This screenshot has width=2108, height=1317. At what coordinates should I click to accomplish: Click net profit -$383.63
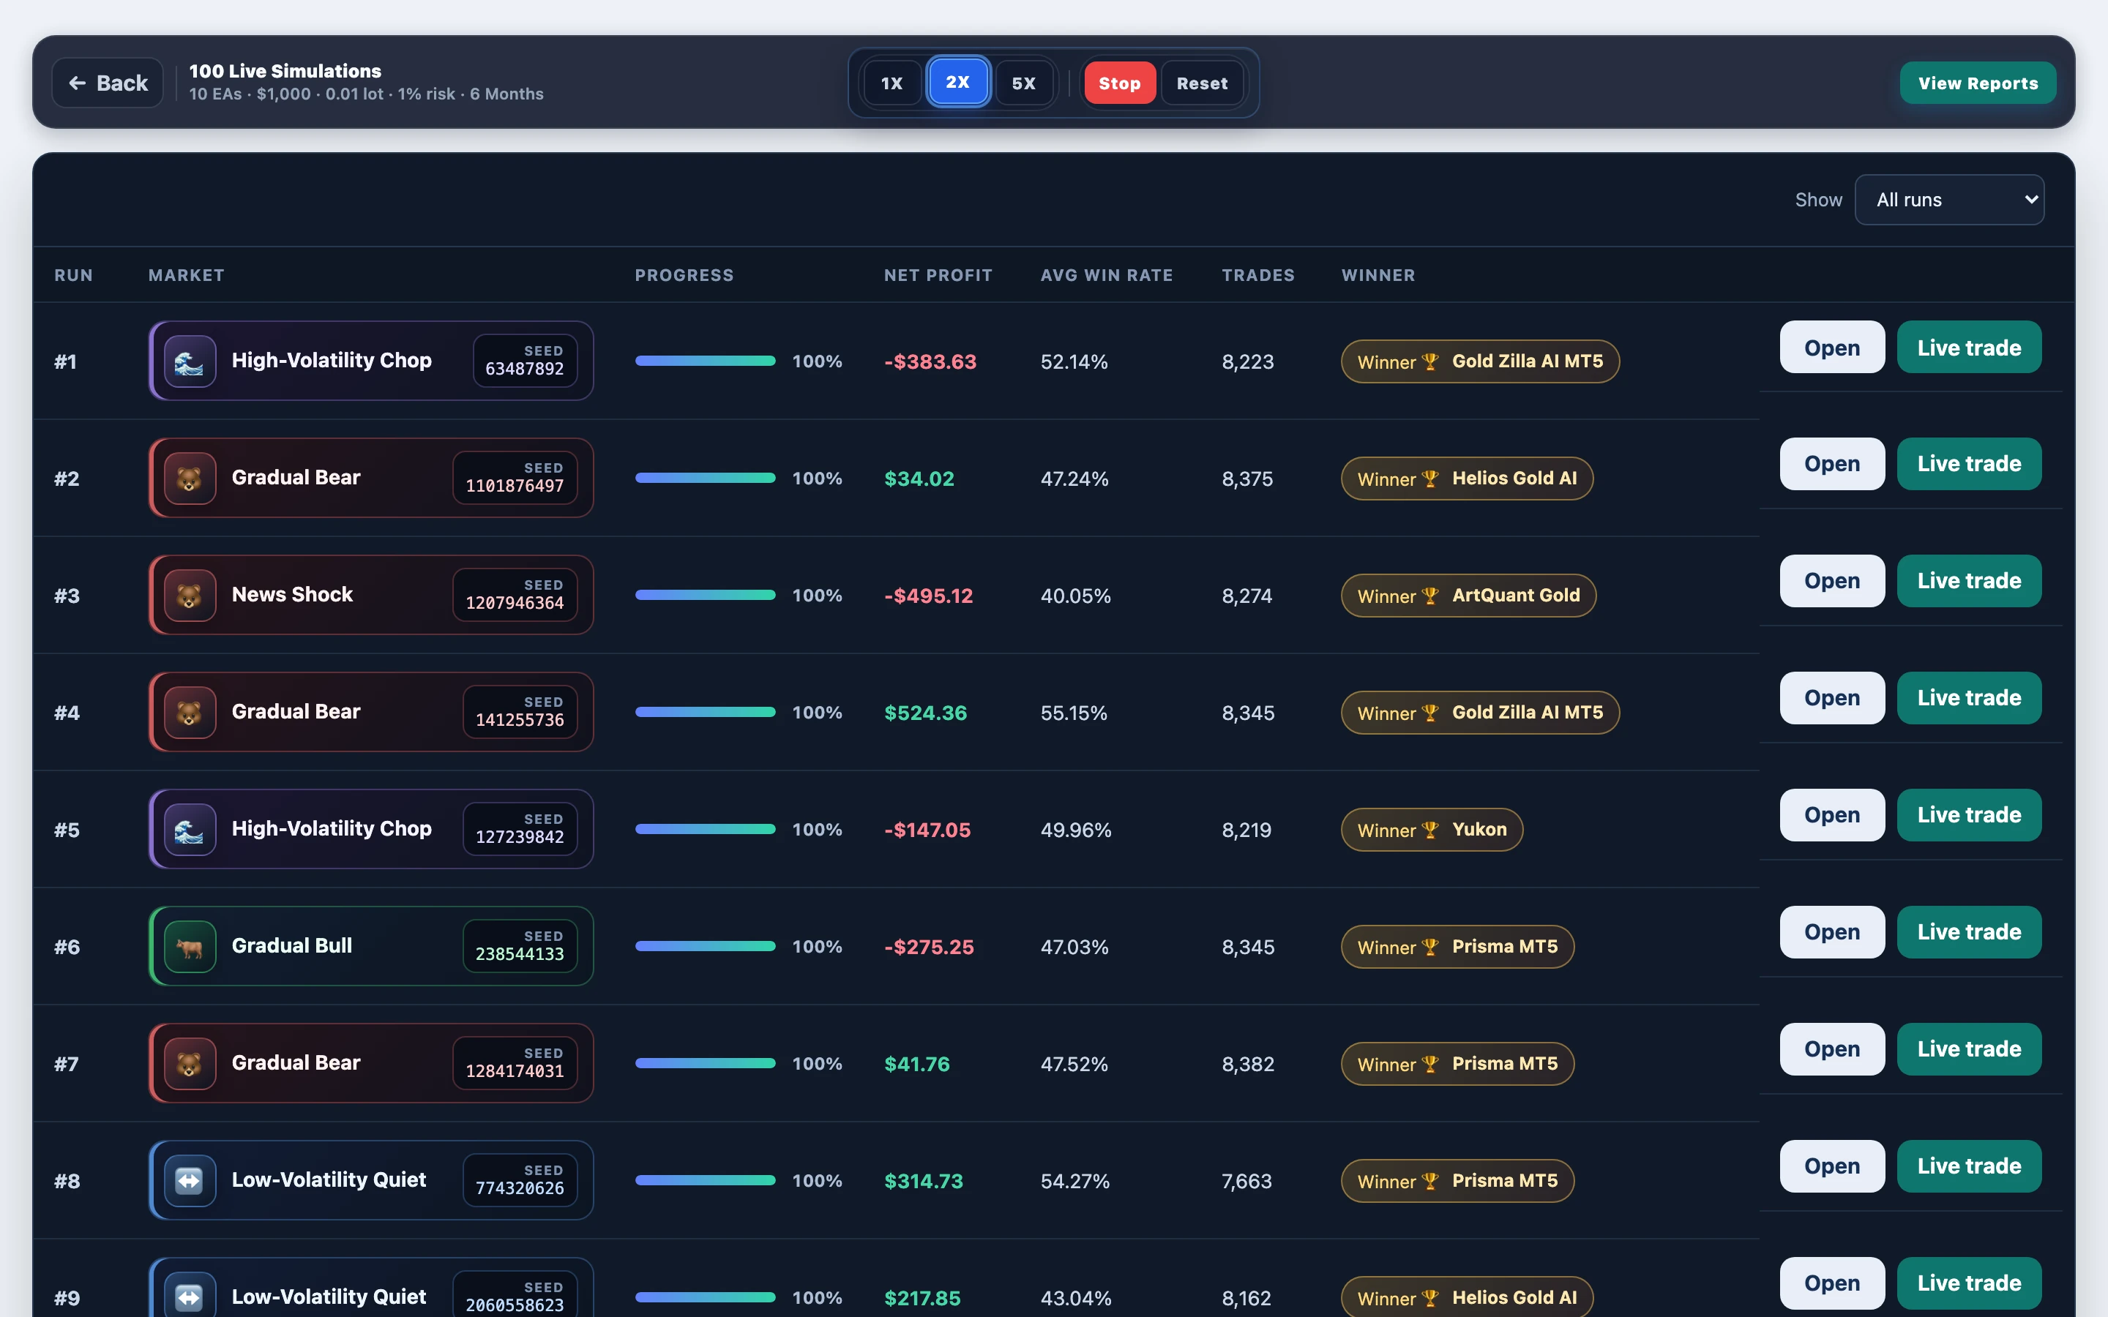coord(930,361)
